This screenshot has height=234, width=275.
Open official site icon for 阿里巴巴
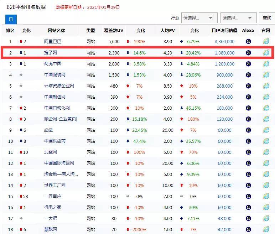[266, 41]
